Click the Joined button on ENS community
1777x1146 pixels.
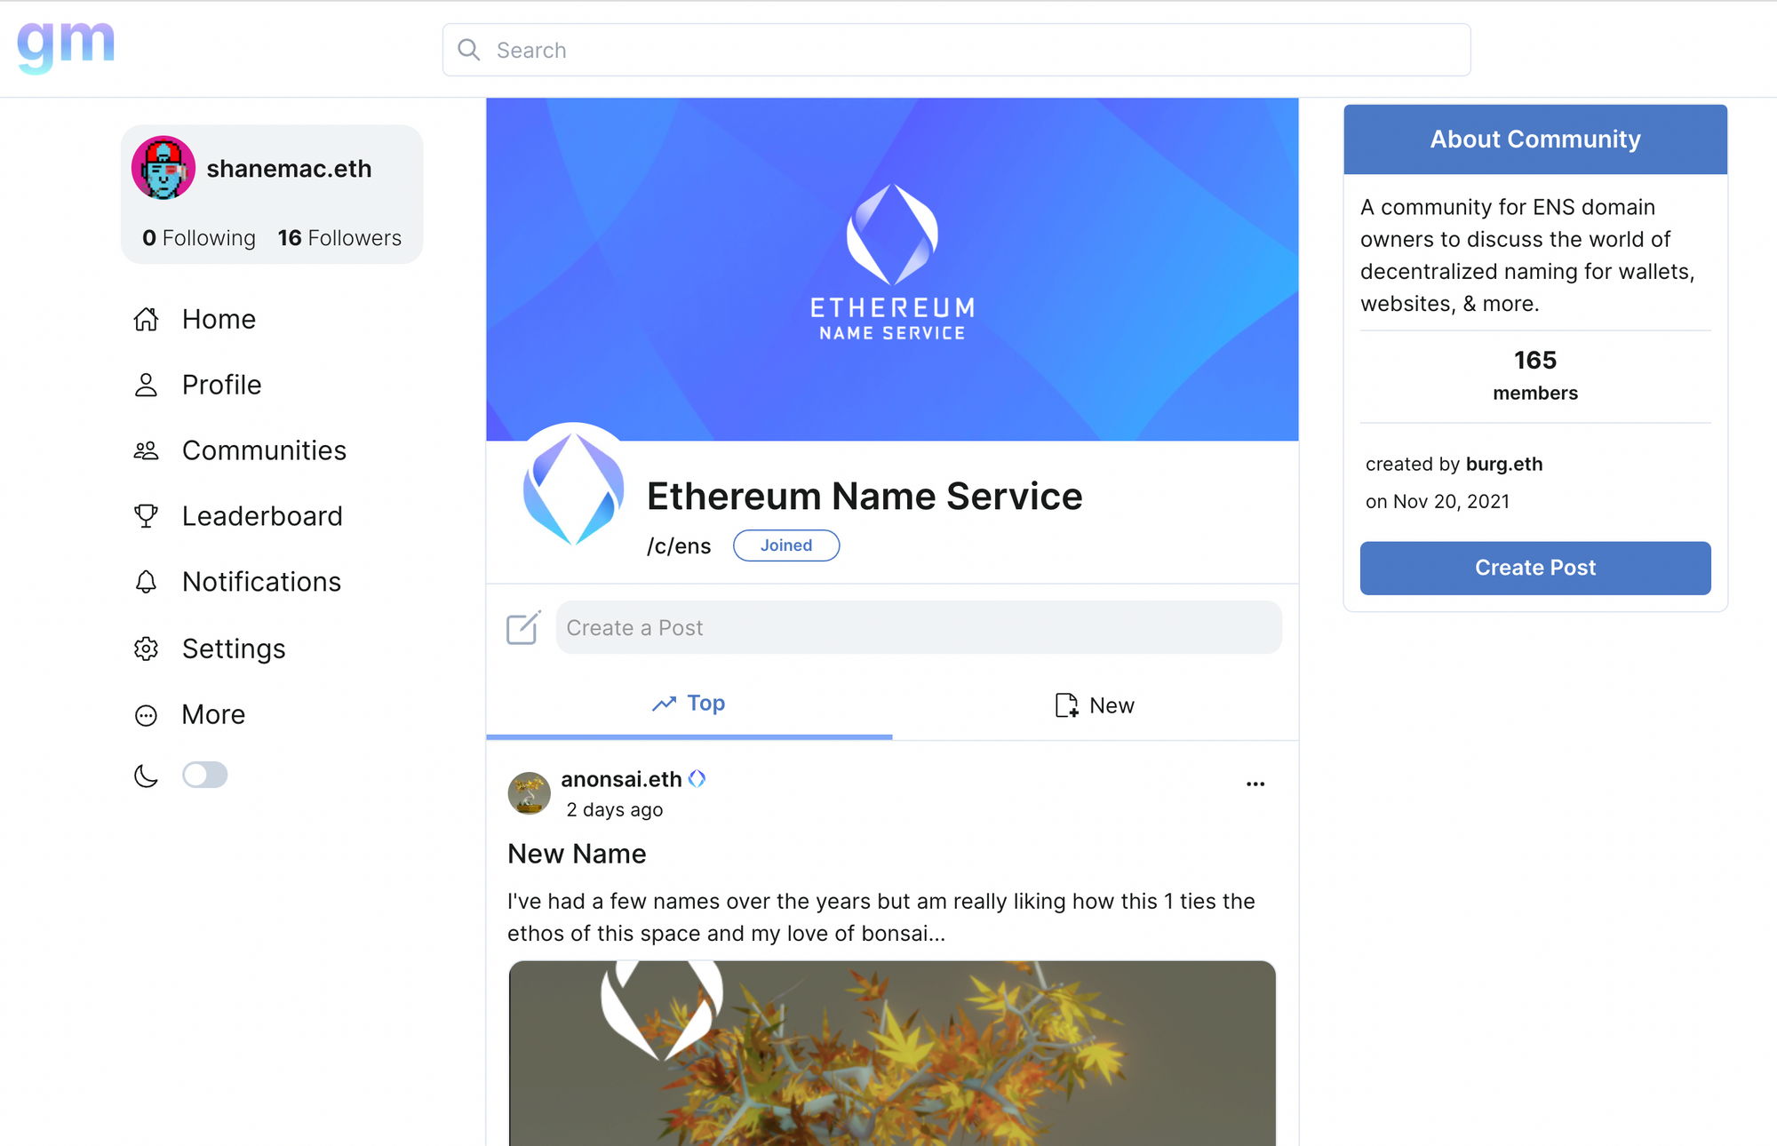click(x=786, y=545)
